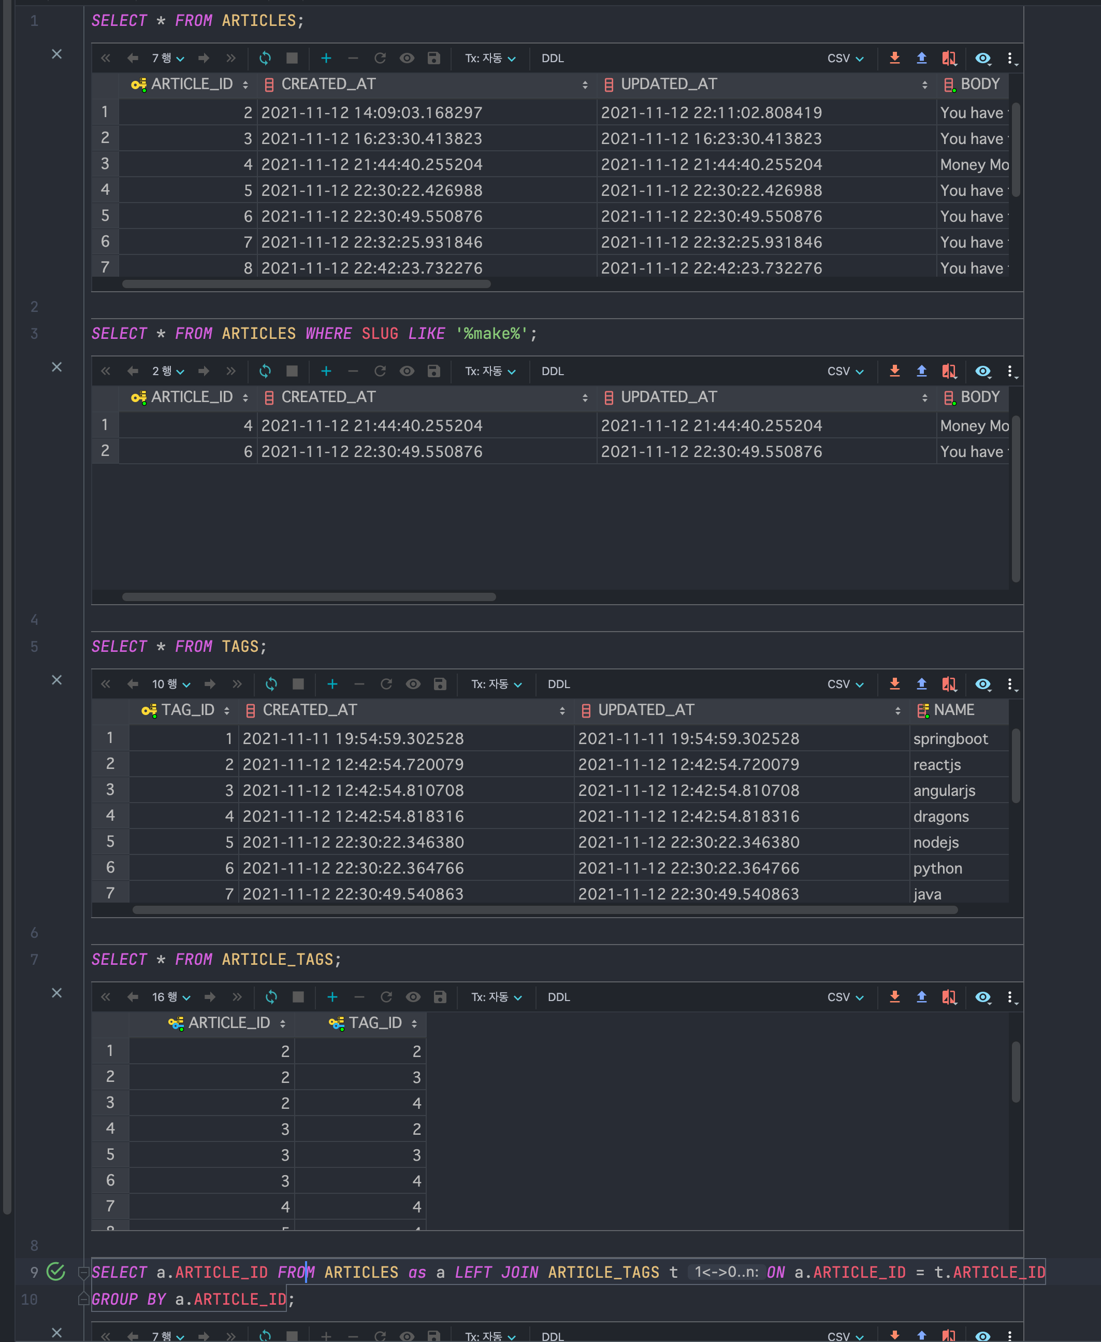The height and width of the screenshot is (1342, 1101).
Task: Click import data arrow in the TAGS toolbar
Action: [x=921, y=684]
